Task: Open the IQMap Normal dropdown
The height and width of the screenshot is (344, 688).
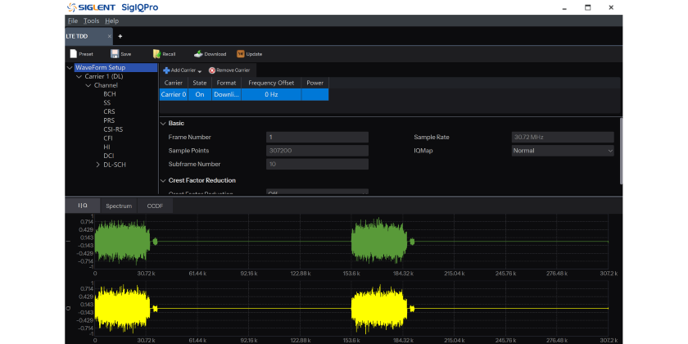Action: pos(562,151)
